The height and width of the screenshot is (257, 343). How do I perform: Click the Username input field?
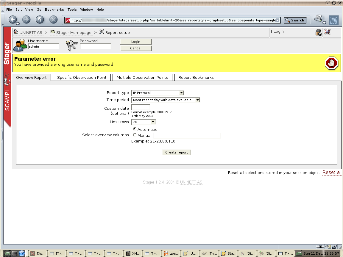43,46
